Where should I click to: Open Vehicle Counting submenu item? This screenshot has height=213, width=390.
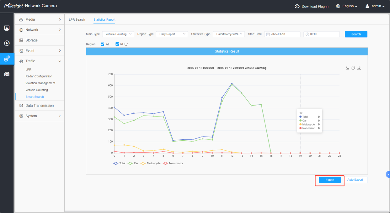point(37,90)
